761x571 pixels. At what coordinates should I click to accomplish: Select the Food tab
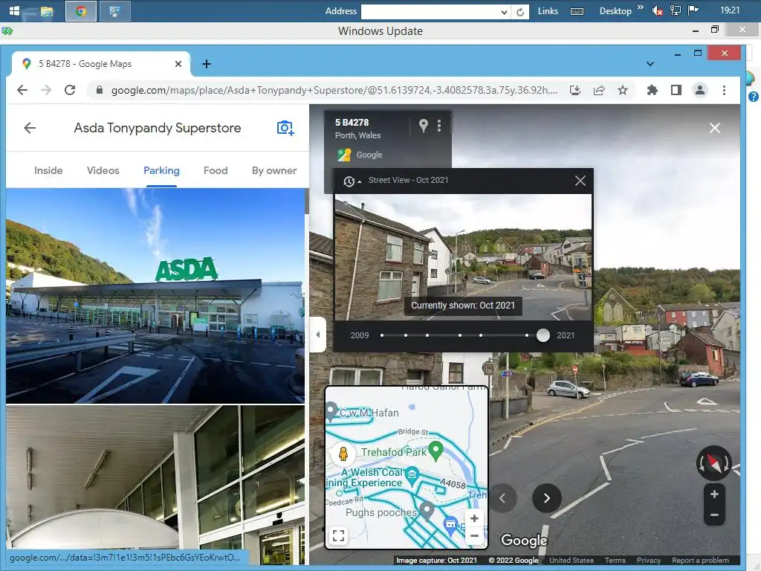(216, 170)
